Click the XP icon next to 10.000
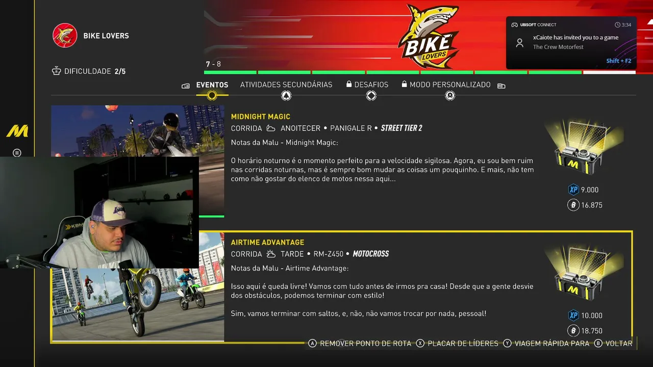Screen dimensions: 653x367 tap(573, 315)
